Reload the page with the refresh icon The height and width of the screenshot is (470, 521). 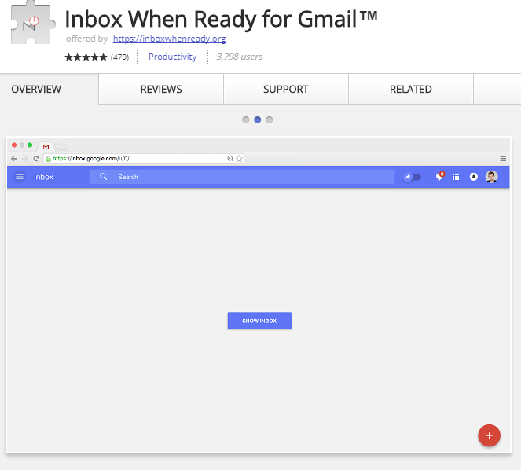coord(36,159)
